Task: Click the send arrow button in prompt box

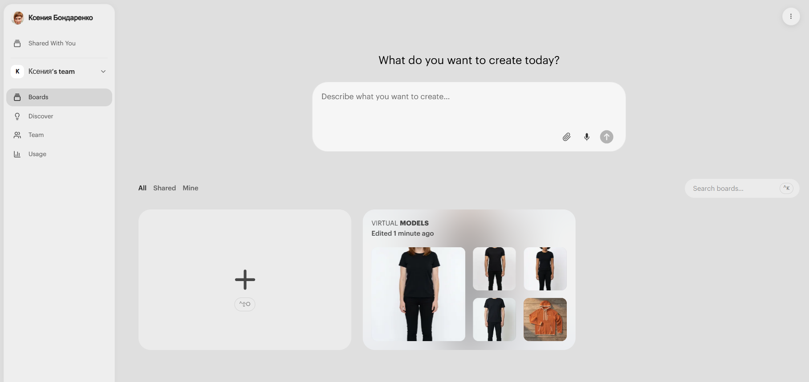Action: pyautogui.click(x=606, y=137)
